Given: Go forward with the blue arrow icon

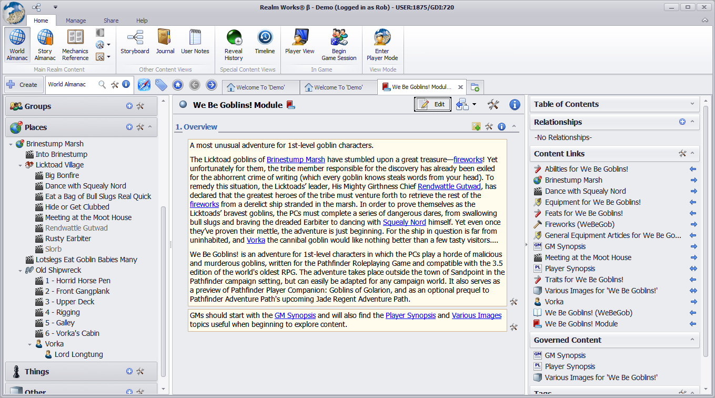Looking at the screenshot, I should [211, 85].
